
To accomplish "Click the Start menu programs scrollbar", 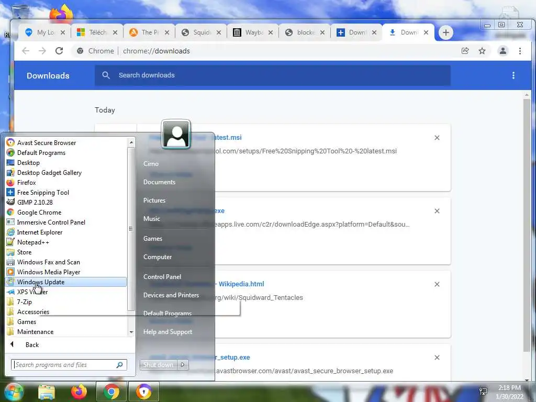I will pos(131,229).
